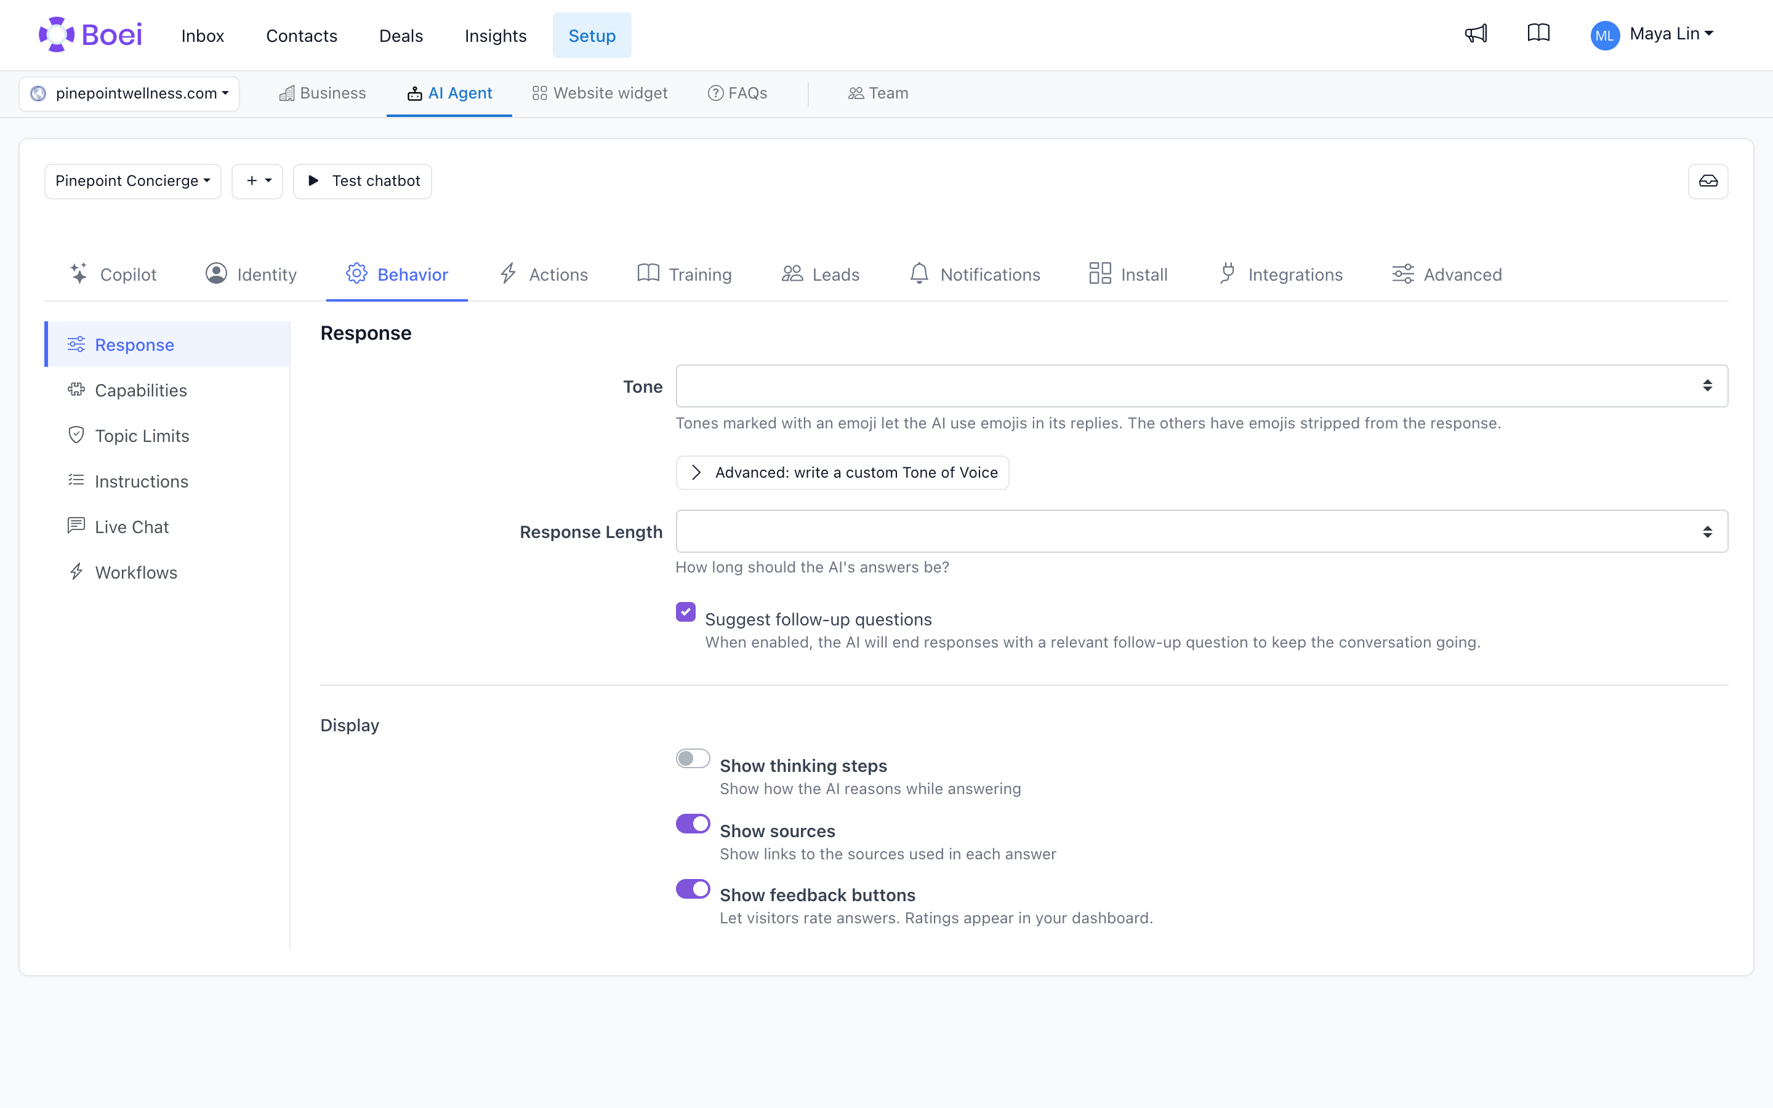This screenshot has width=1773, height=1108.
Task: Open the Contacts menu item
Action: coord(301,35)
